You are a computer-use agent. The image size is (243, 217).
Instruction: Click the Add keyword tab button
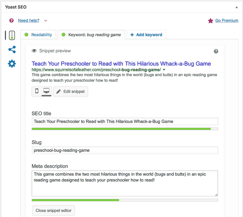[x=146, y=35]
